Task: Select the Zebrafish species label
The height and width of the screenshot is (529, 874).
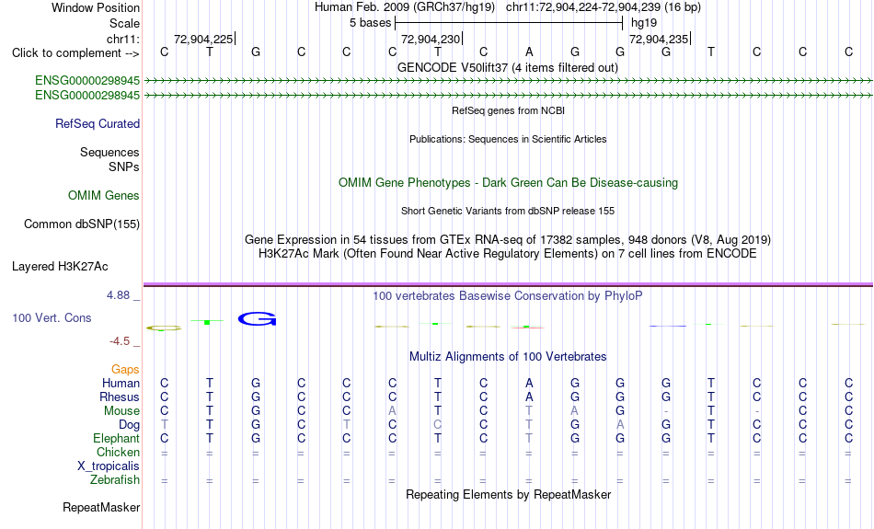Action: (x=115, y=479)
